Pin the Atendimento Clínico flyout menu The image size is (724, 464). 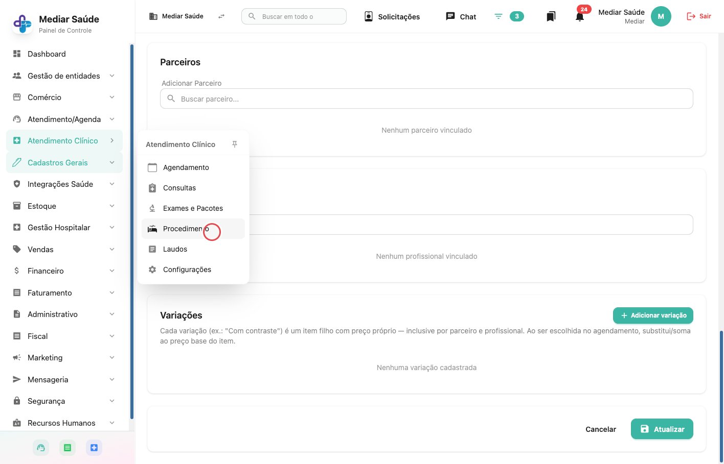[x=235, y=144]
